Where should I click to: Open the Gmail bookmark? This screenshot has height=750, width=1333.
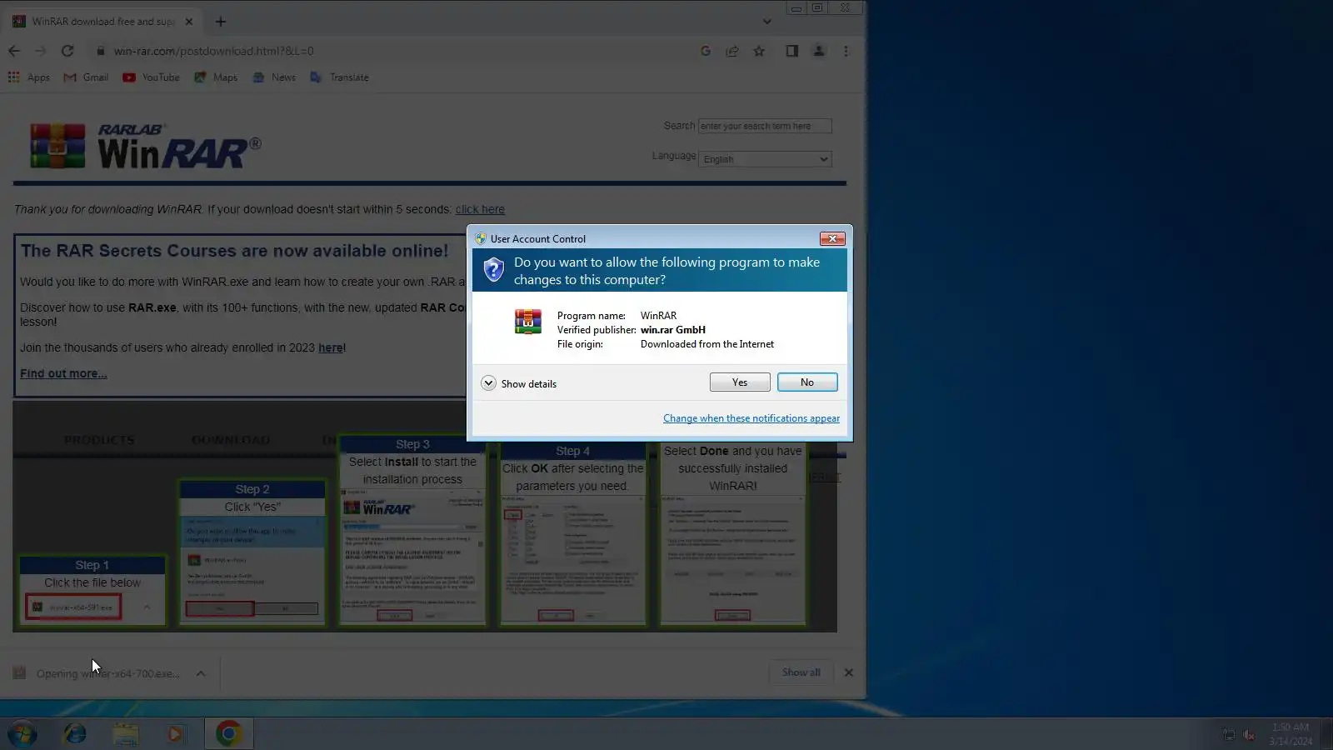(x=86, y=77)
